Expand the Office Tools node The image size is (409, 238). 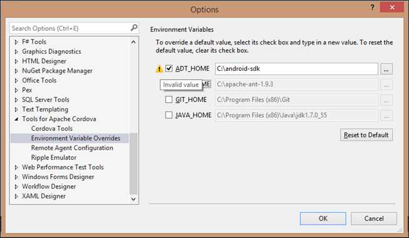[16, 80]
